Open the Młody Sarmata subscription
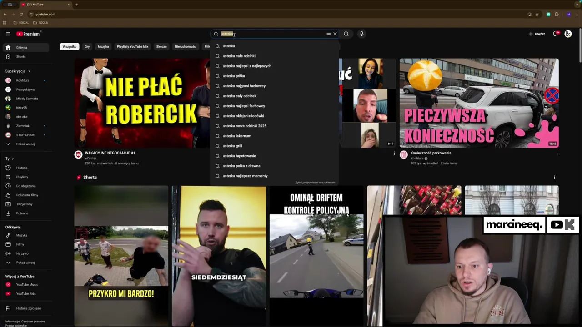 [x=27, y=99]
